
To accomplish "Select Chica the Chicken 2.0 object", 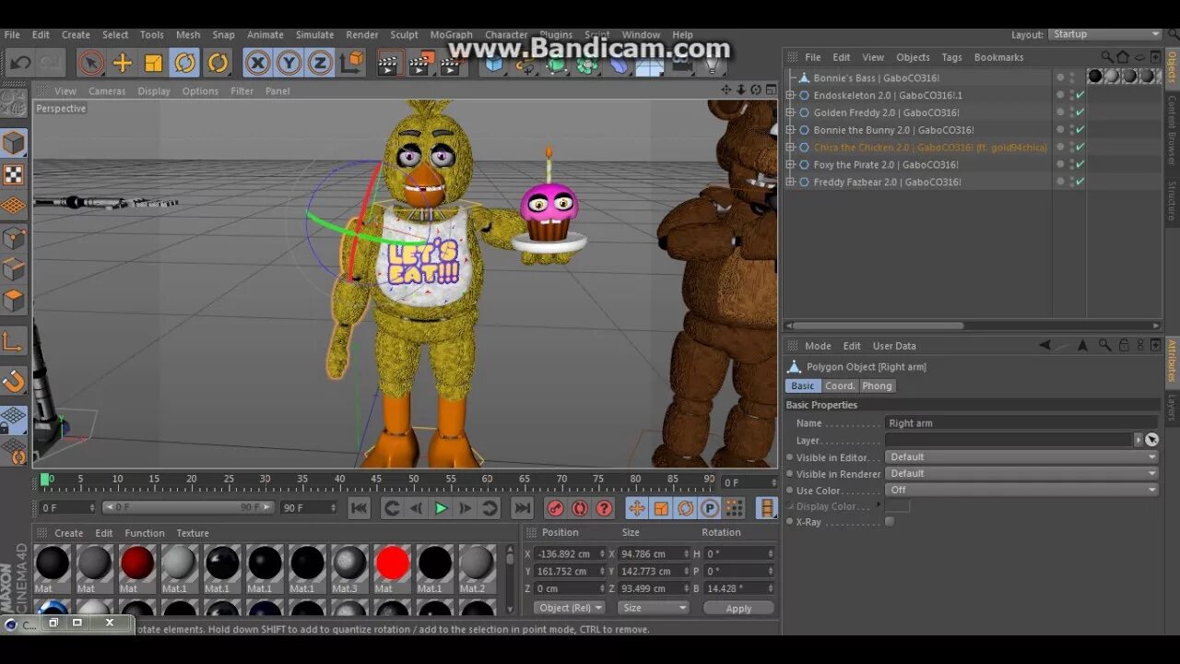I will click(930, 148).
